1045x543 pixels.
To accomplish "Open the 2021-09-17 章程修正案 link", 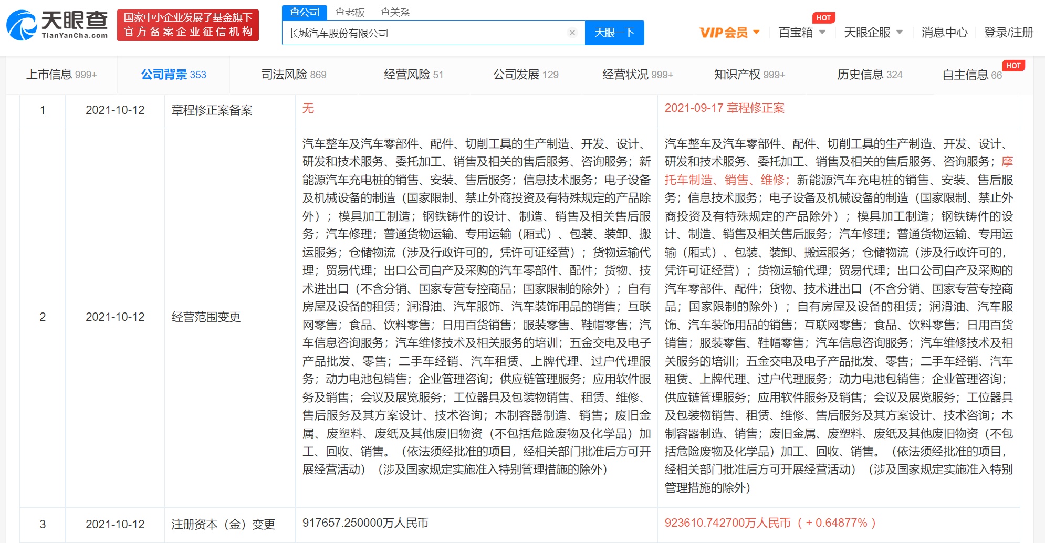I will [724, 108].
